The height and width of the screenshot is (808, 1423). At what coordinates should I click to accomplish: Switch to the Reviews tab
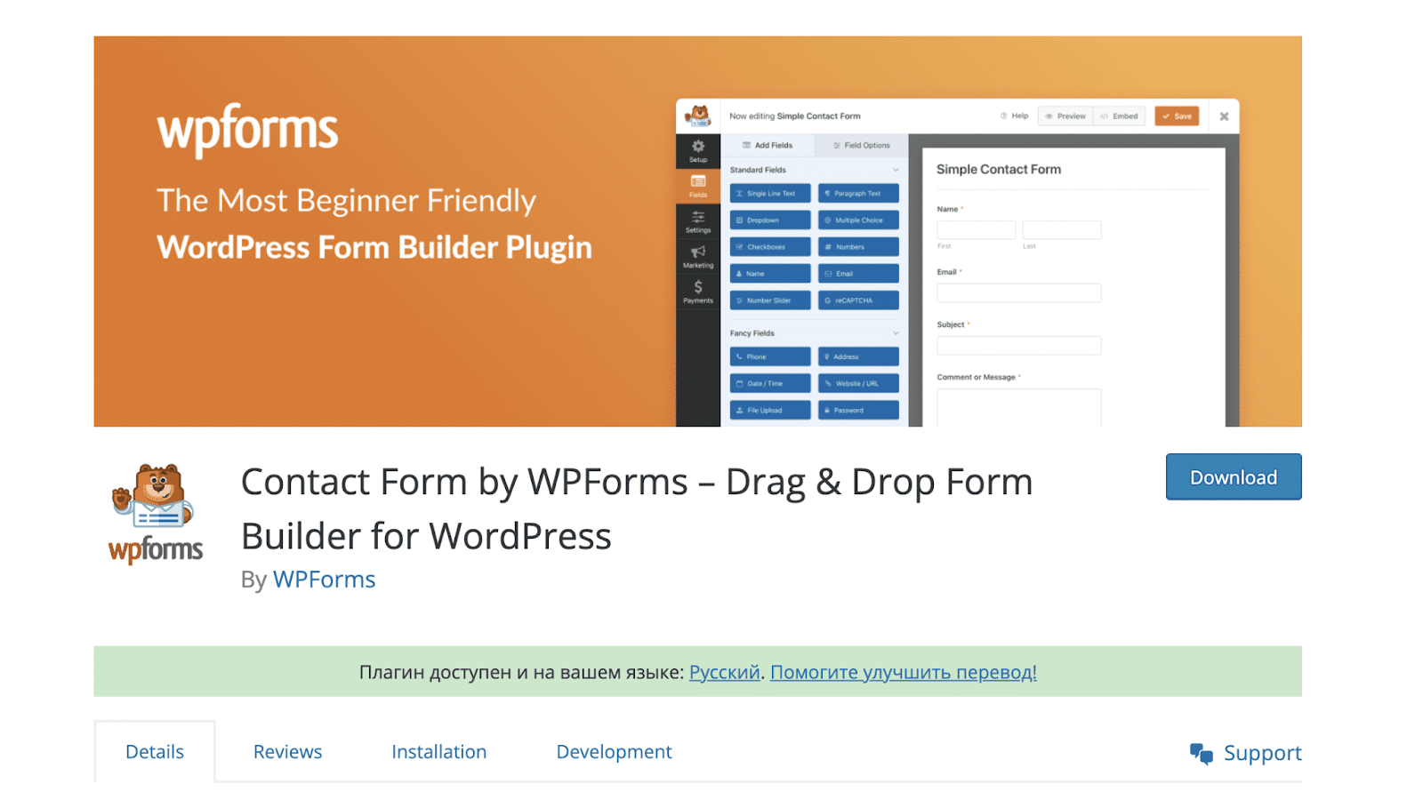pos(288,752)
